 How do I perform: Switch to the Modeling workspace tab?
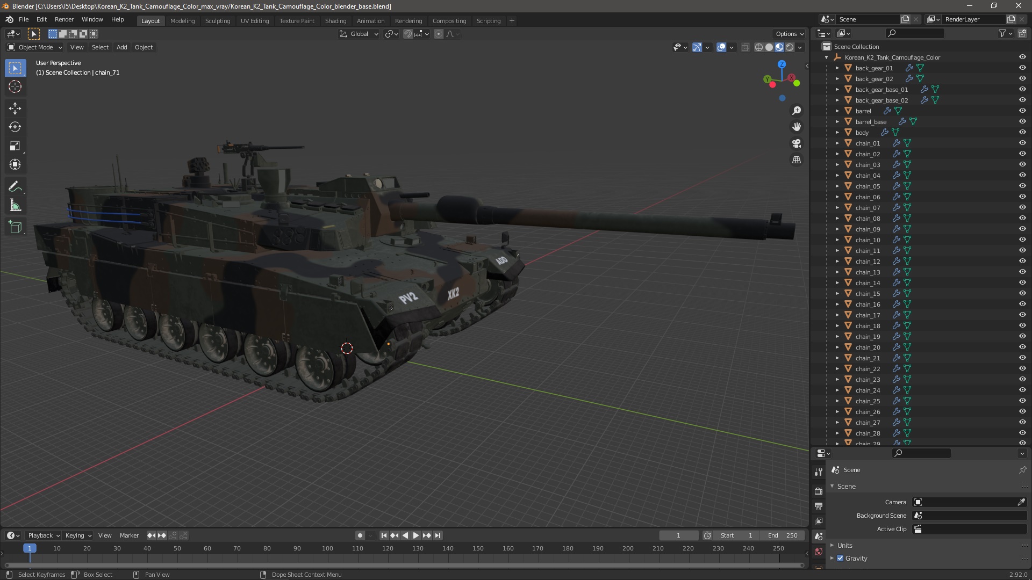tap(182, 20)
